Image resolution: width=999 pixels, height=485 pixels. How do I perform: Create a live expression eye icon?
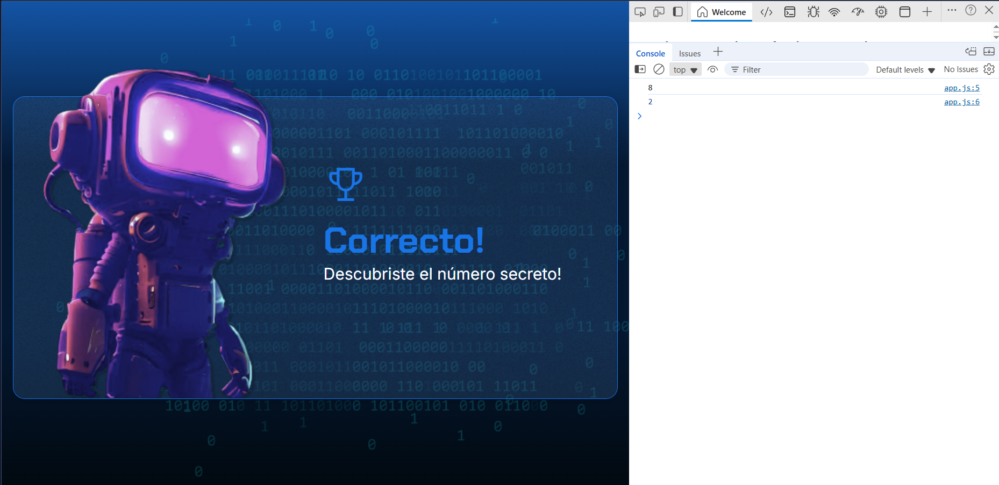[713, 69]
